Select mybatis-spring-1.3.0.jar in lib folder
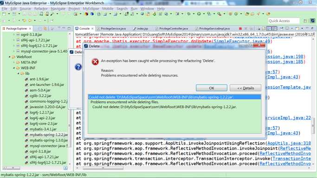The height and width of the screenshot is (178, 317). pyautogui.click(x=49, y=140)
